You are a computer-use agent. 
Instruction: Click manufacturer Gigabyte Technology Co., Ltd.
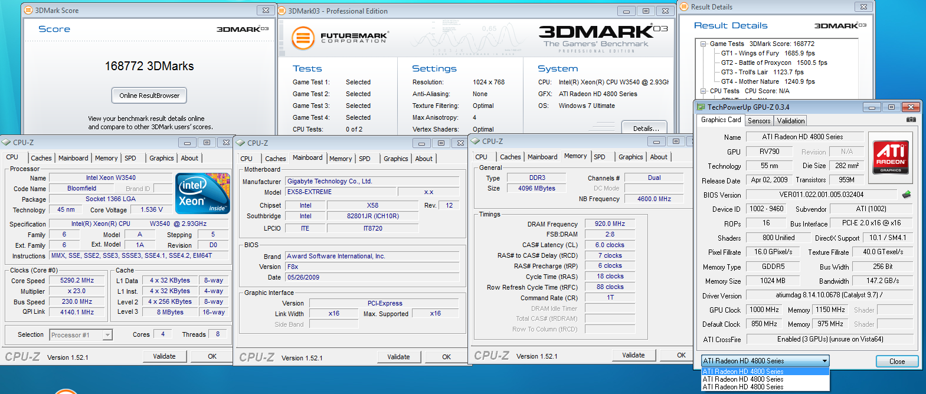[372, 181]
